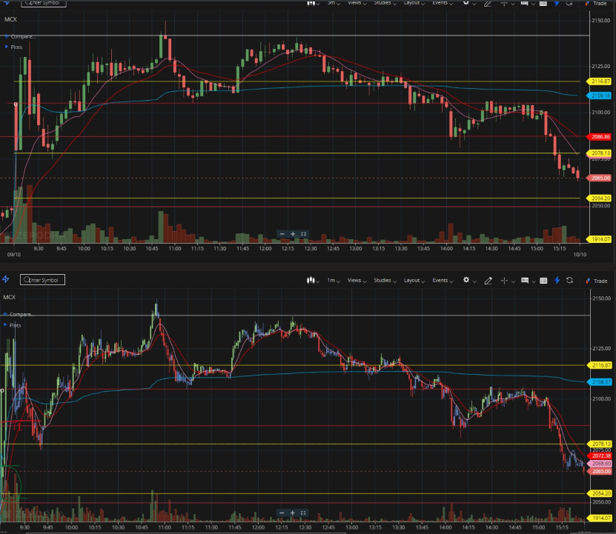The image size is (616, 534).
Task: Zoom in the upper chart with plus icon
Action: 293,234
